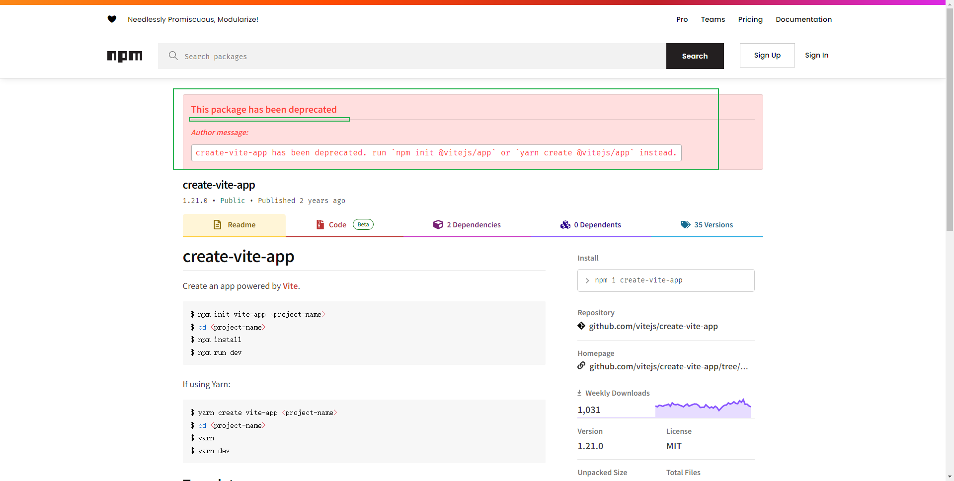Click the 'yarn create vite-app' code line
The height and width of the screenshot is (481, 954).
coord(263,412)
